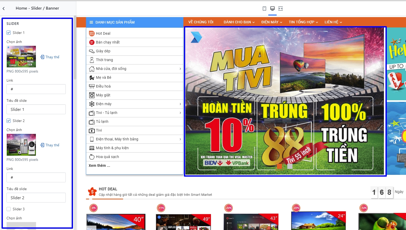
Task: Open the DÀNH CHO BẠN dropdown
Action: pos(239,22)
